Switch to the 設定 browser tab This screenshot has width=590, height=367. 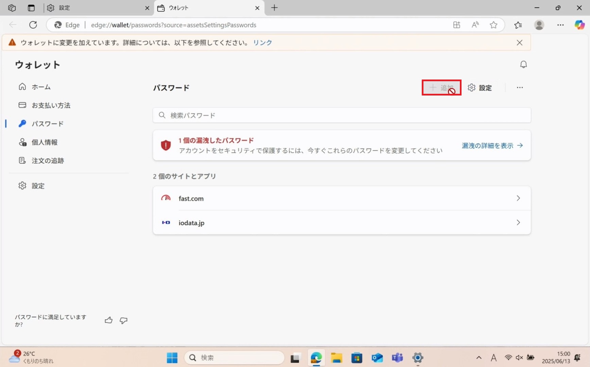(95, 8)
